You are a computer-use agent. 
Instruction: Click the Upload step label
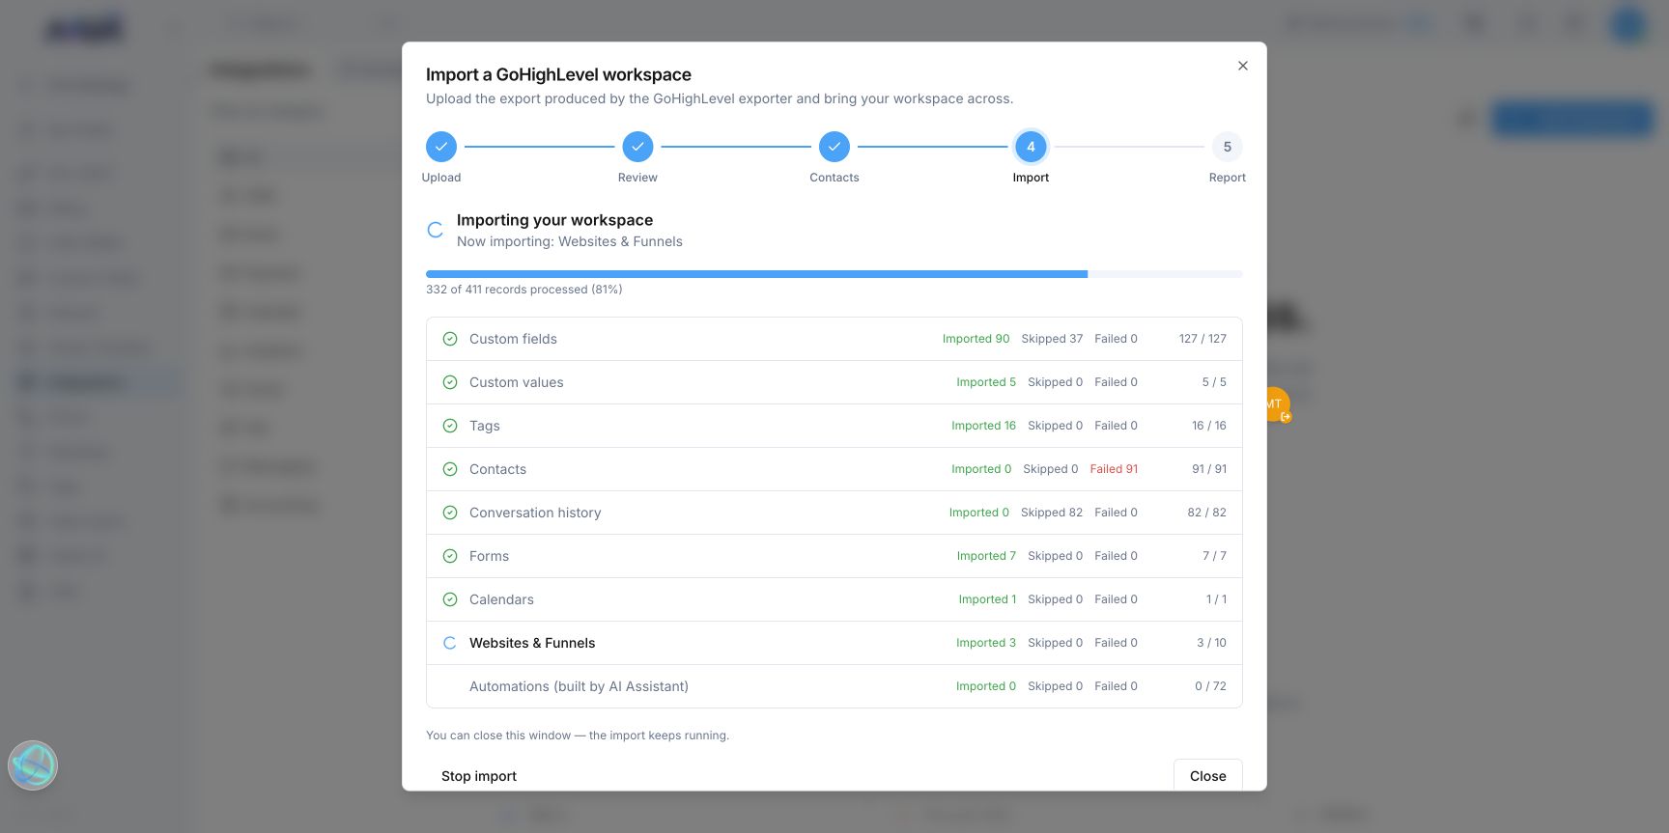pos(441,178)
